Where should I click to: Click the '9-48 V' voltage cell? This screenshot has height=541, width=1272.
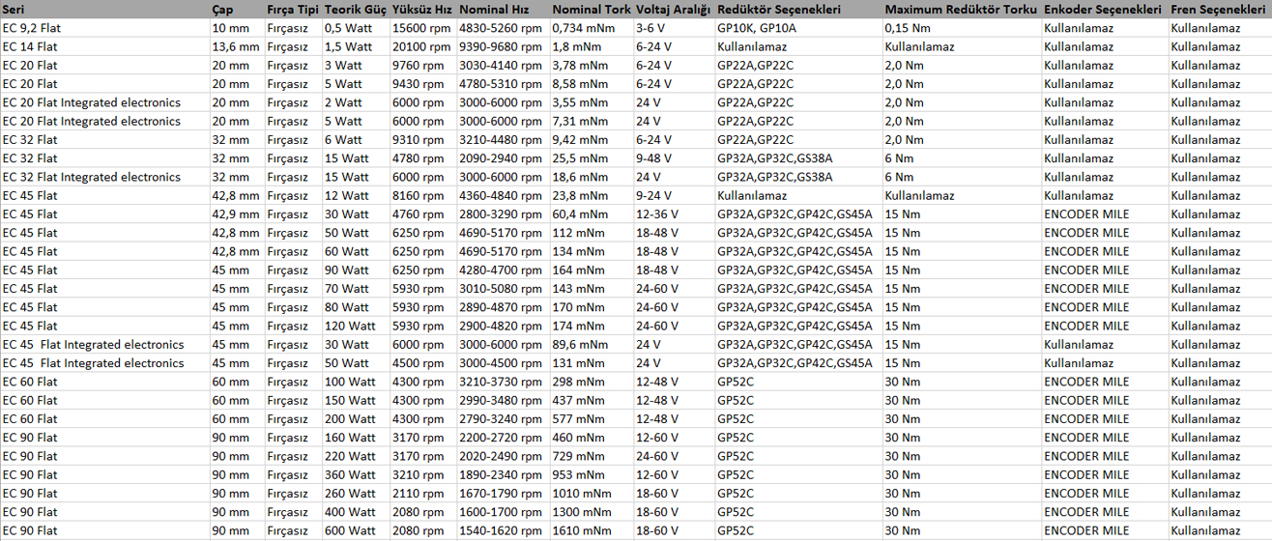[674, 158]
